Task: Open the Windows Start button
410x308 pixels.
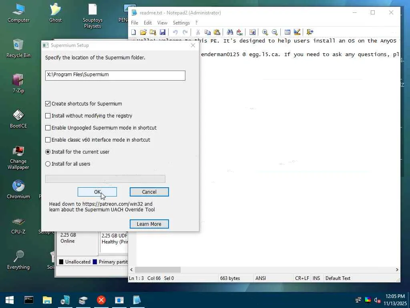Action: (10, 300)
